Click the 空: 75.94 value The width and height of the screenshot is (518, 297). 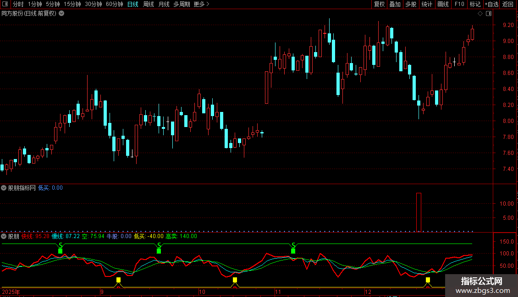(x=93, y=236)
